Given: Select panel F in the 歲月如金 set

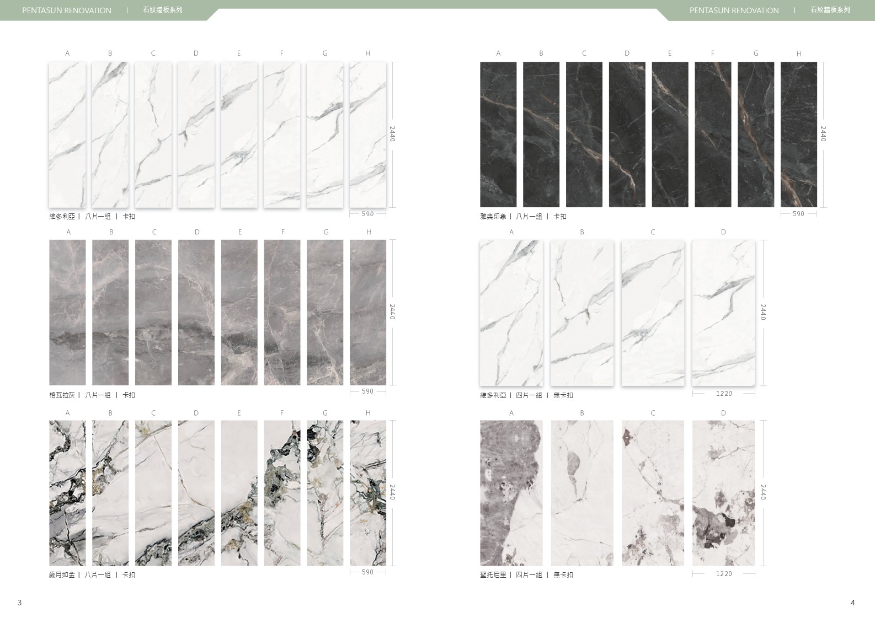Looking at the screenshot, I should (x=282, y=493).
